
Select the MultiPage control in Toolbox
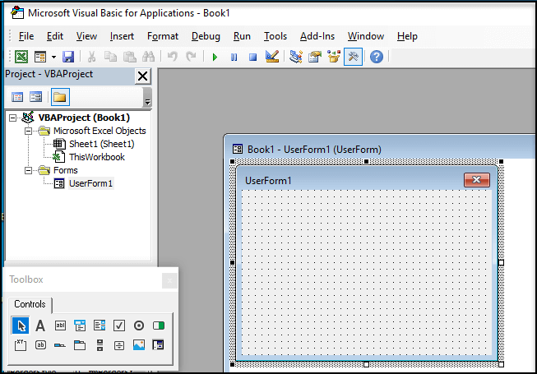[x=80, y=345]
